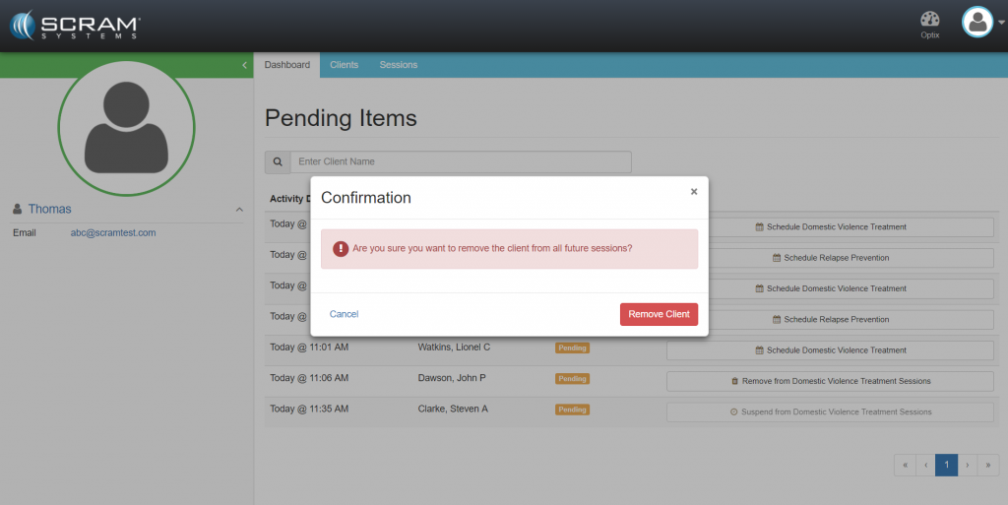Image resolution: width=1008 pixels, height=505 pixels.
Task: Select page 1 in pagination
Action: (x=946, y=465)
